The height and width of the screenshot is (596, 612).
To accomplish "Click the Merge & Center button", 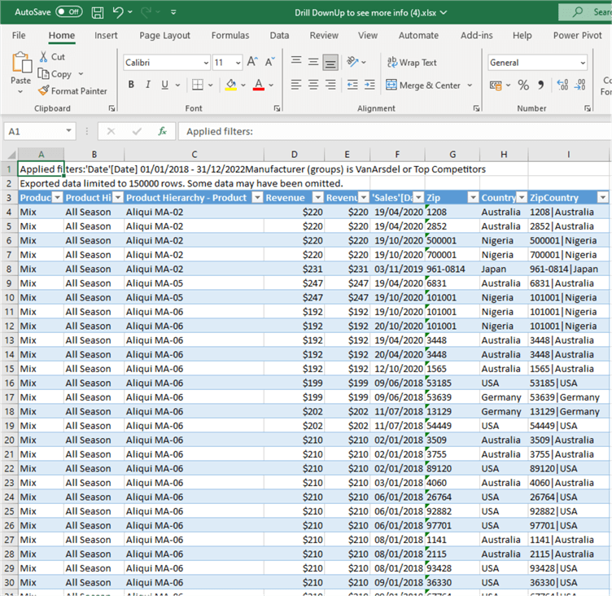I will tap(424, 85).
